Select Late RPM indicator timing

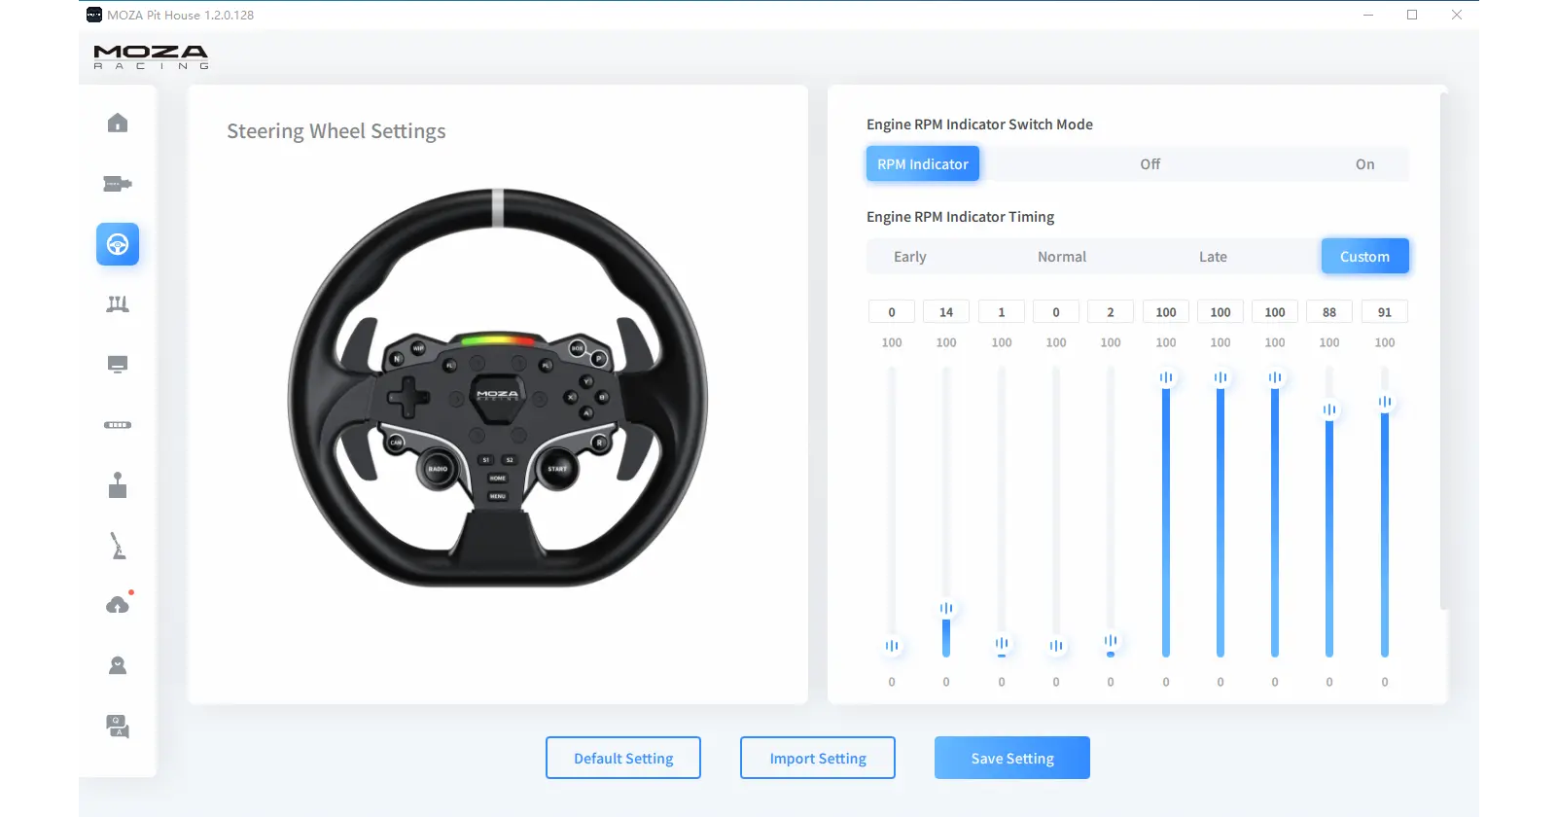1213,257
